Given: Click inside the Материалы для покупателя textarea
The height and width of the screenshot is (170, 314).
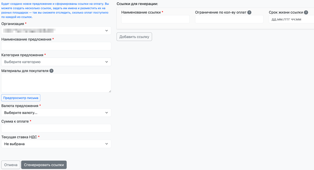Looking at the screenshot, I should (x=56, y=83).
